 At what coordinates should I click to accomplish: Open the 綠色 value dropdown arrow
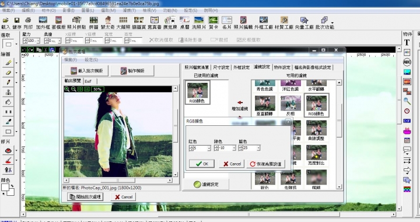[234, 148]
